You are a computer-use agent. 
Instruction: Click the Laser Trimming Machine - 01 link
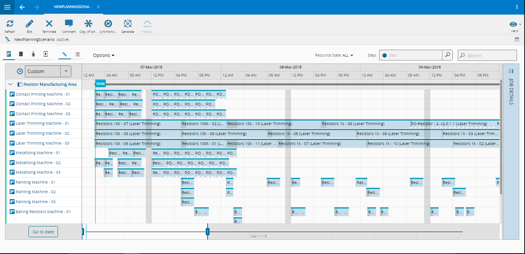(42, 124)
